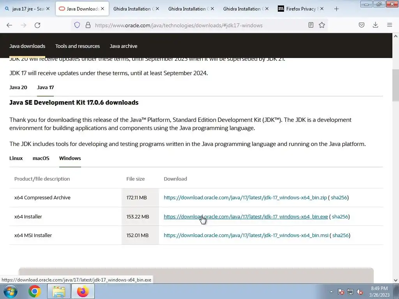Reload the Oracle Java page
Image resolution: width=399 pixels, height=299 pixels.
(x=37, y=25)
